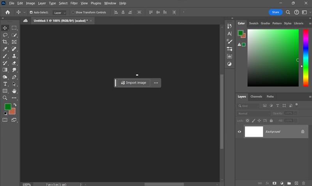The width and height of the screenshot is (312, 186).
Task: Open the Help question-mark icon
Action: click(296, 12)
